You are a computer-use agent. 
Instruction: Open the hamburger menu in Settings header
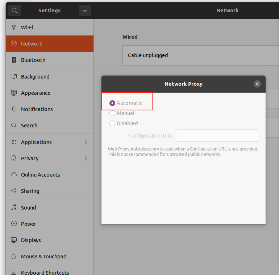[x=85, y=10]
